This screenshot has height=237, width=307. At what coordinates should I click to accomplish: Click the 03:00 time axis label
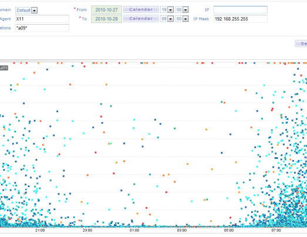pyautogui.click(x=182, y=231)
